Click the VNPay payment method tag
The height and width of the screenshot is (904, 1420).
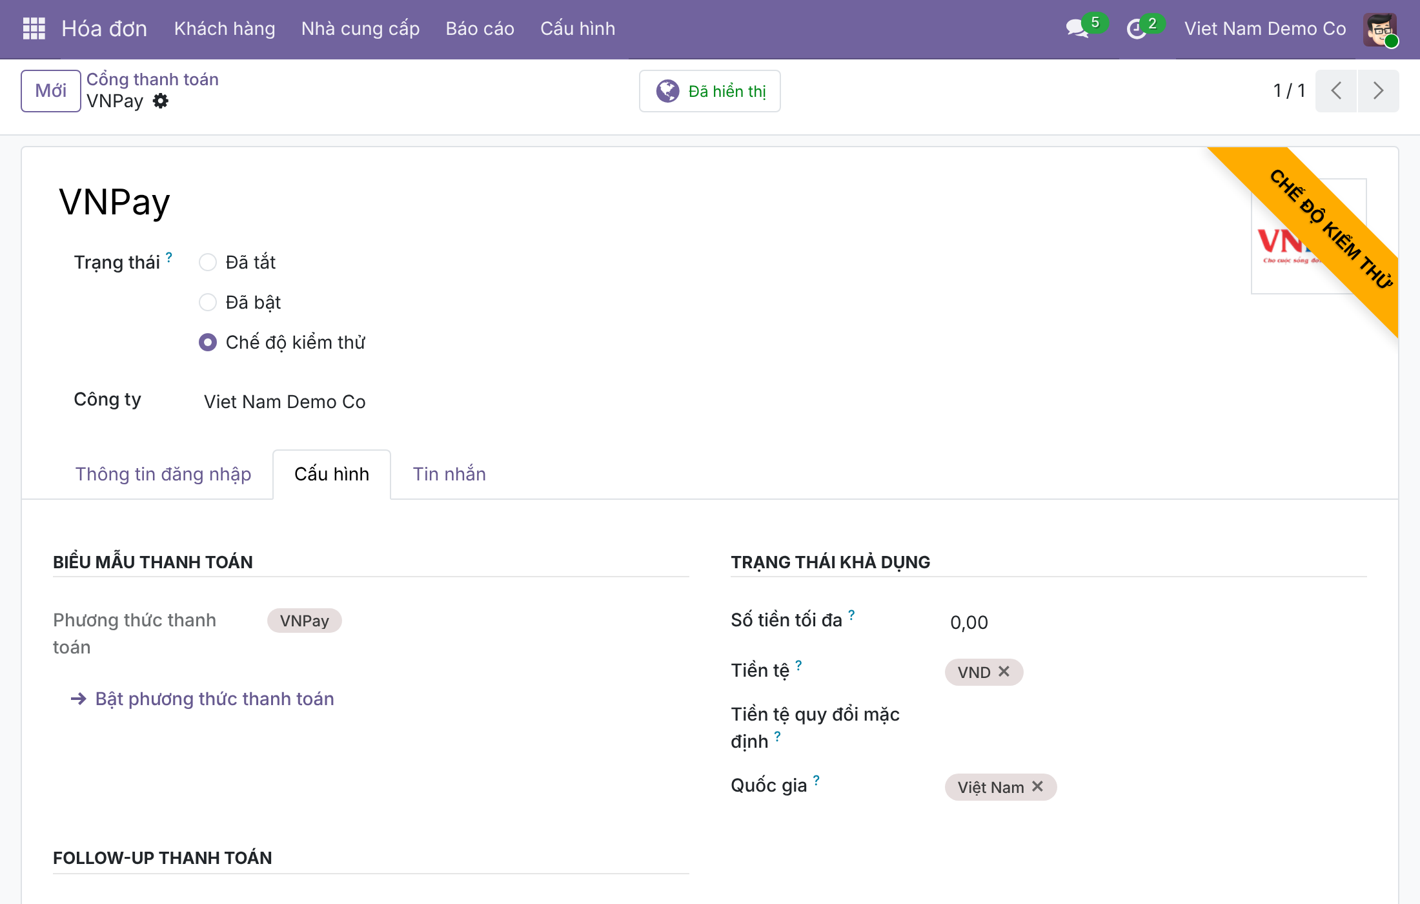point(304,621)
